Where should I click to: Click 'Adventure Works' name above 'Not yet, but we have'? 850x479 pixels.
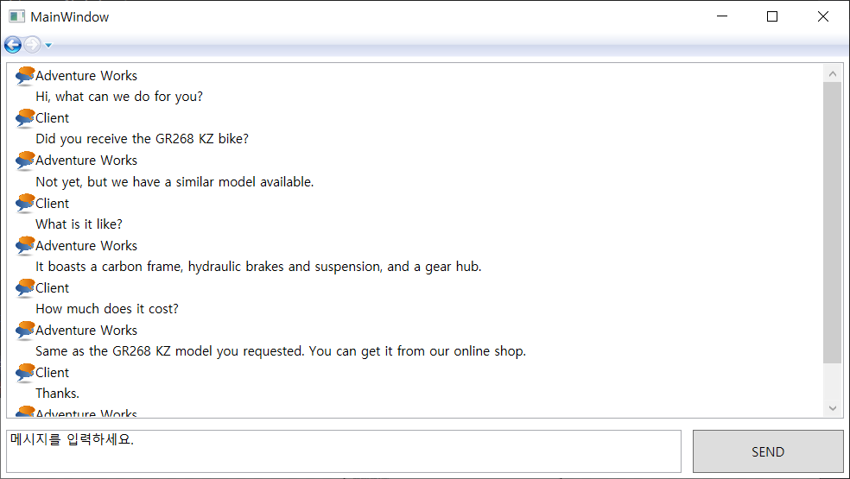(x=86, y=161)
